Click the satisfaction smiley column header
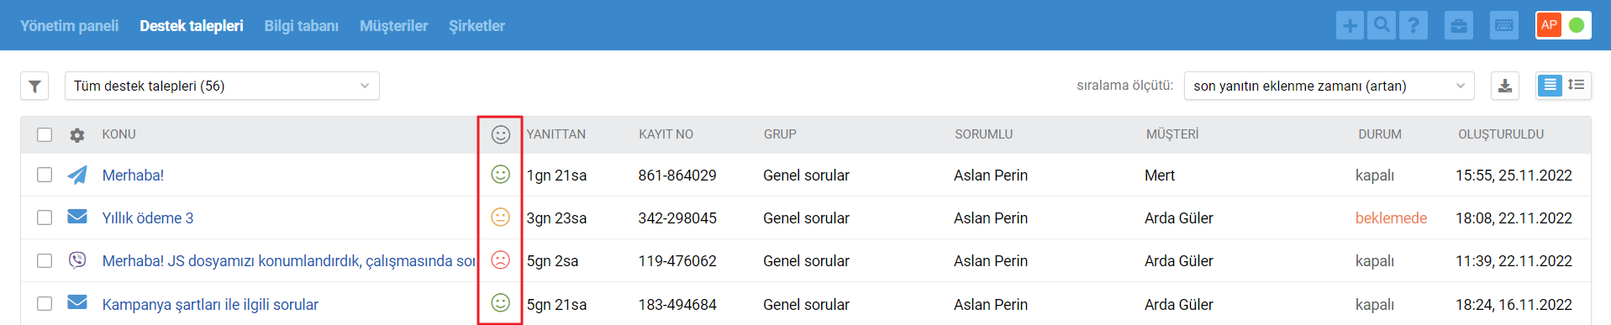Screen dimensions: 1611x325 pyautogui.click(x=500, y=134)
